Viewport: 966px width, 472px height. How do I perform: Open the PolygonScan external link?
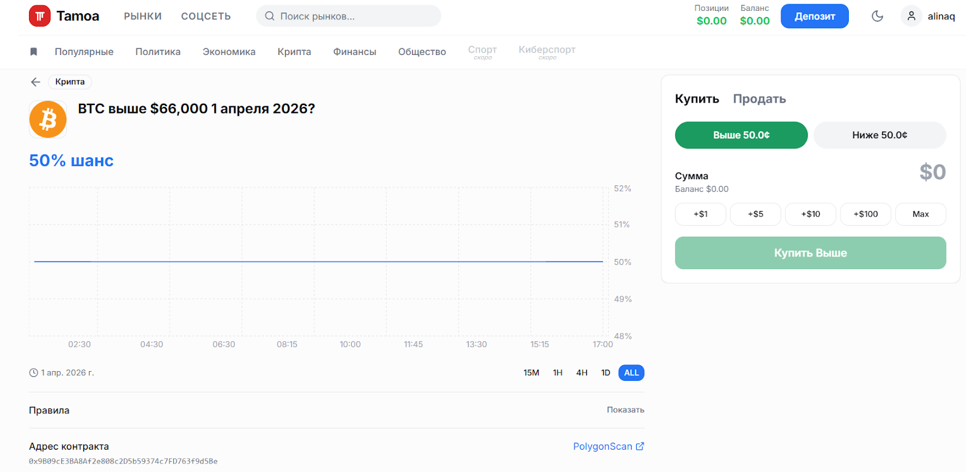pos(608,447)
